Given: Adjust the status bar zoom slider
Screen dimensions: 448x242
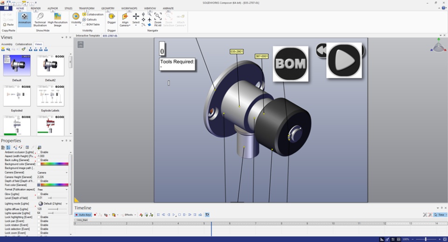Looking at the screenshot, I should coord(426,239).
